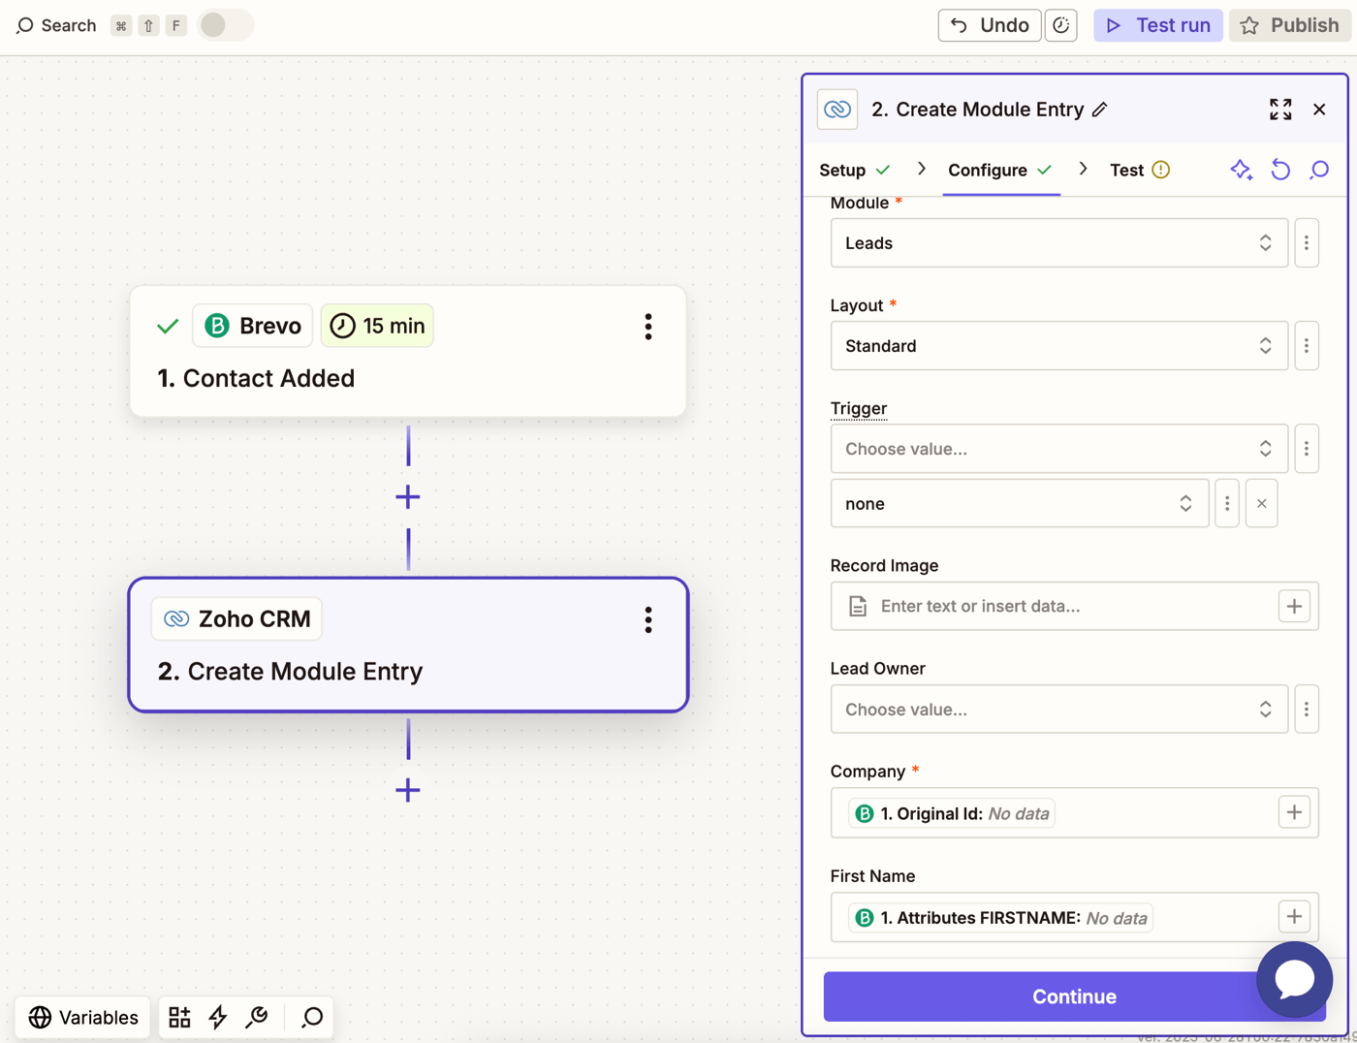Click the Continue button
Image resolution: width=1357 pixels, height=1043 pixels.
(x=1074, y=996)
